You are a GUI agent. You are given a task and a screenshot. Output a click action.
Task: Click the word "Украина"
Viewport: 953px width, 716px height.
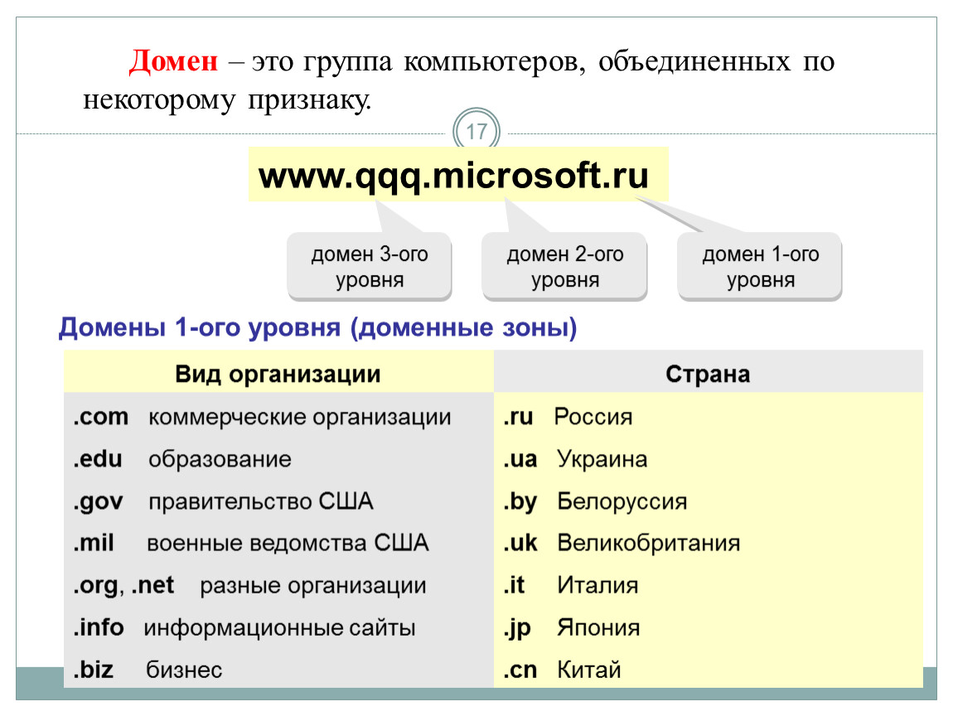[x=602, y=459]
